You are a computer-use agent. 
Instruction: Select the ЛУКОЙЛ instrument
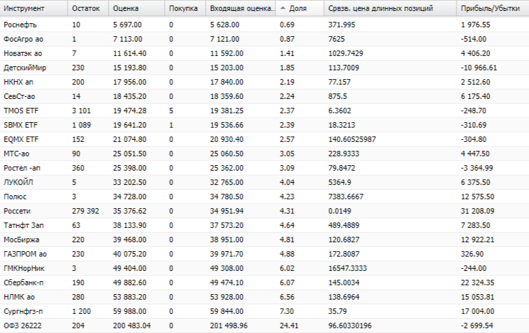click(x=18, y=182)
